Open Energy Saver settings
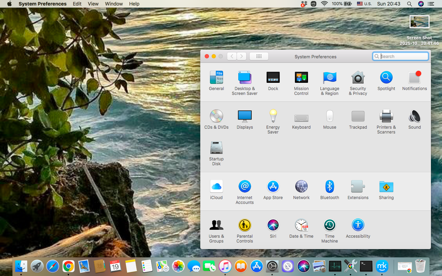The image size is (442, 276). click(x=273, y=116)
